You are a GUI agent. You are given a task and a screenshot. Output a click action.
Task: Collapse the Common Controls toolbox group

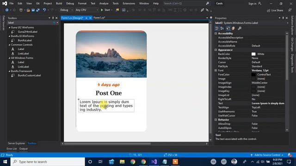pyautogui.click(x=9, y=45)
